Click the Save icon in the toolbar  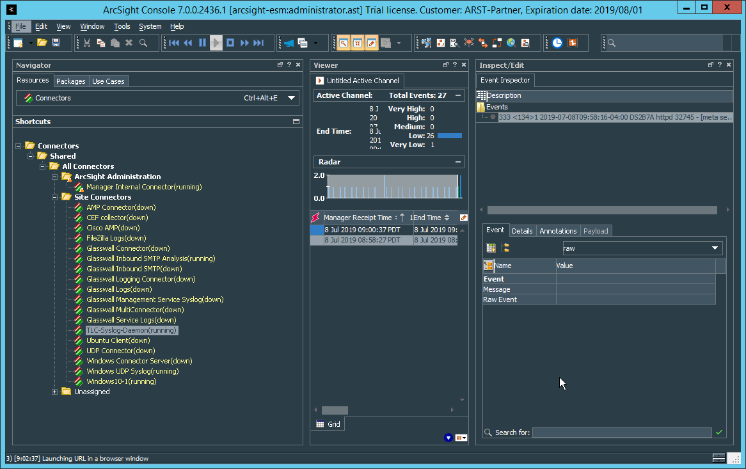[56, 43]
